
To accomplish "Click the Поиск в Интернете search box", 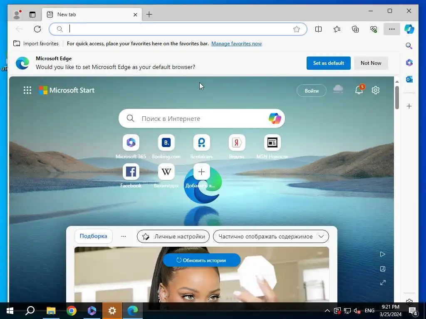I will pos(202,118).
